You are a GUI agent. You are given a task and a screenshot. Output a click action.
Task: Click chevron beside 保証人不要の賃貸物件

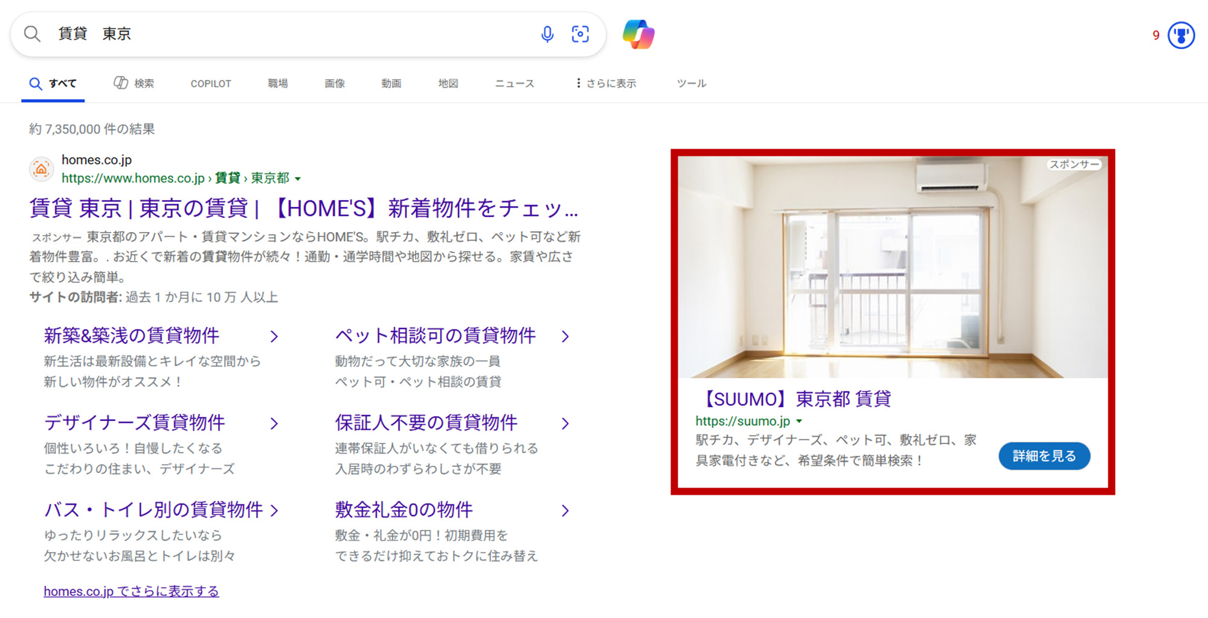[565, 423]
